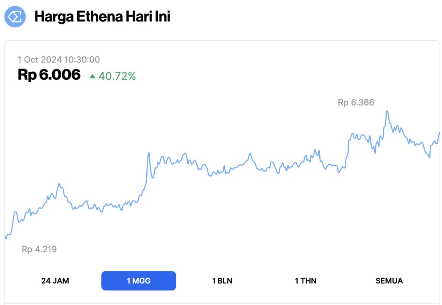Click the Rp 4.219 low price label
The width and height of the screenshot is (442, 305).
click(38, 249)
